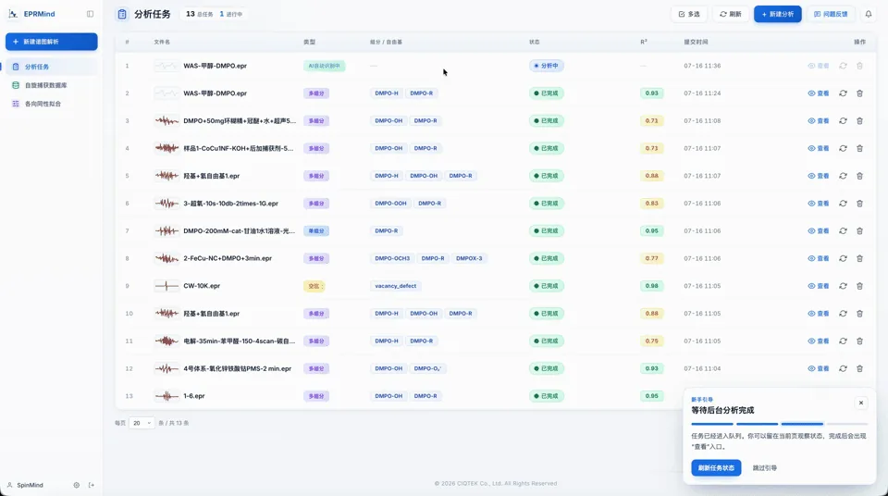
Task: Collapse the sidebar with the panel icon
Action: (90, 14)
